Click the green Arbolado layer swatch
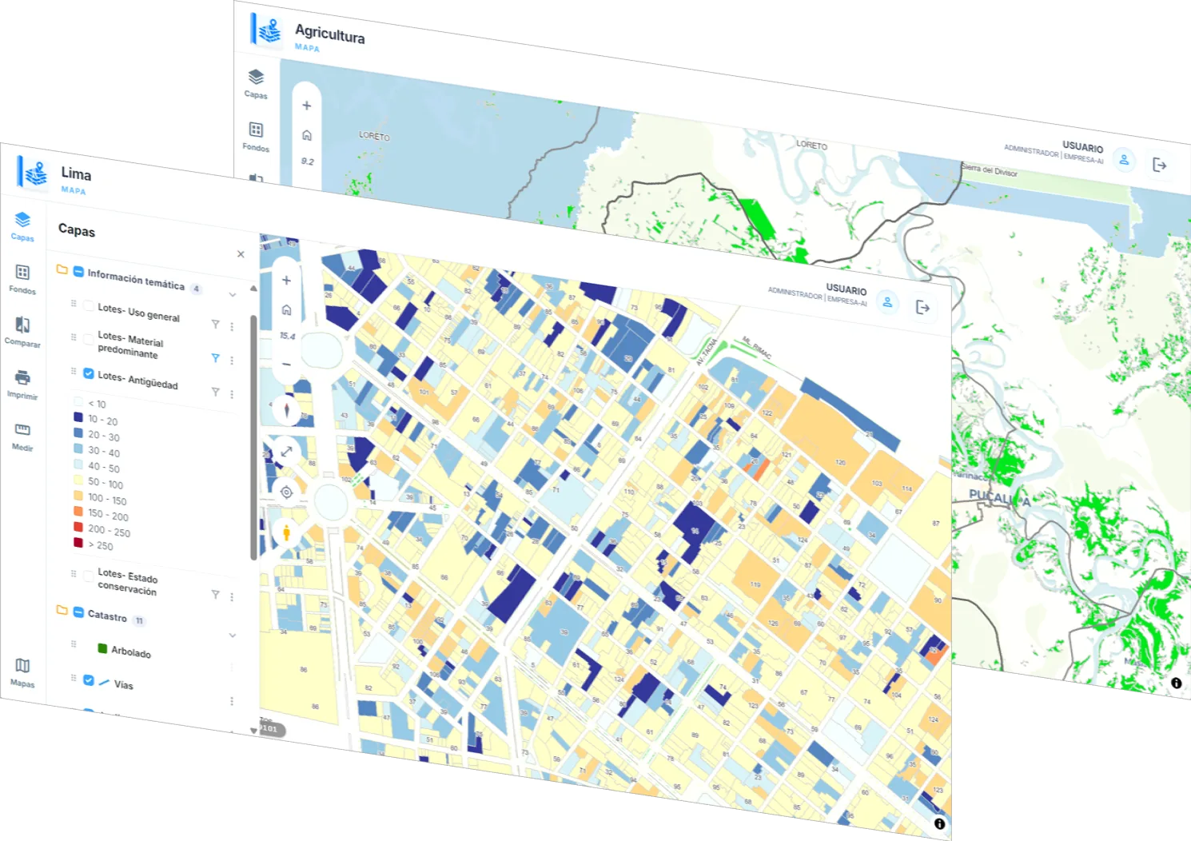Image resolution: width=1191 pixels, height=841 pixels. coord(102,648)
